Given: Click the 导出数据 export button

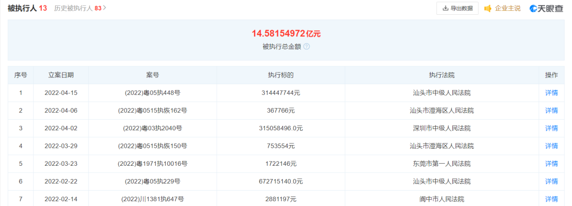Looking at the screenshot, I should (458, 8).
